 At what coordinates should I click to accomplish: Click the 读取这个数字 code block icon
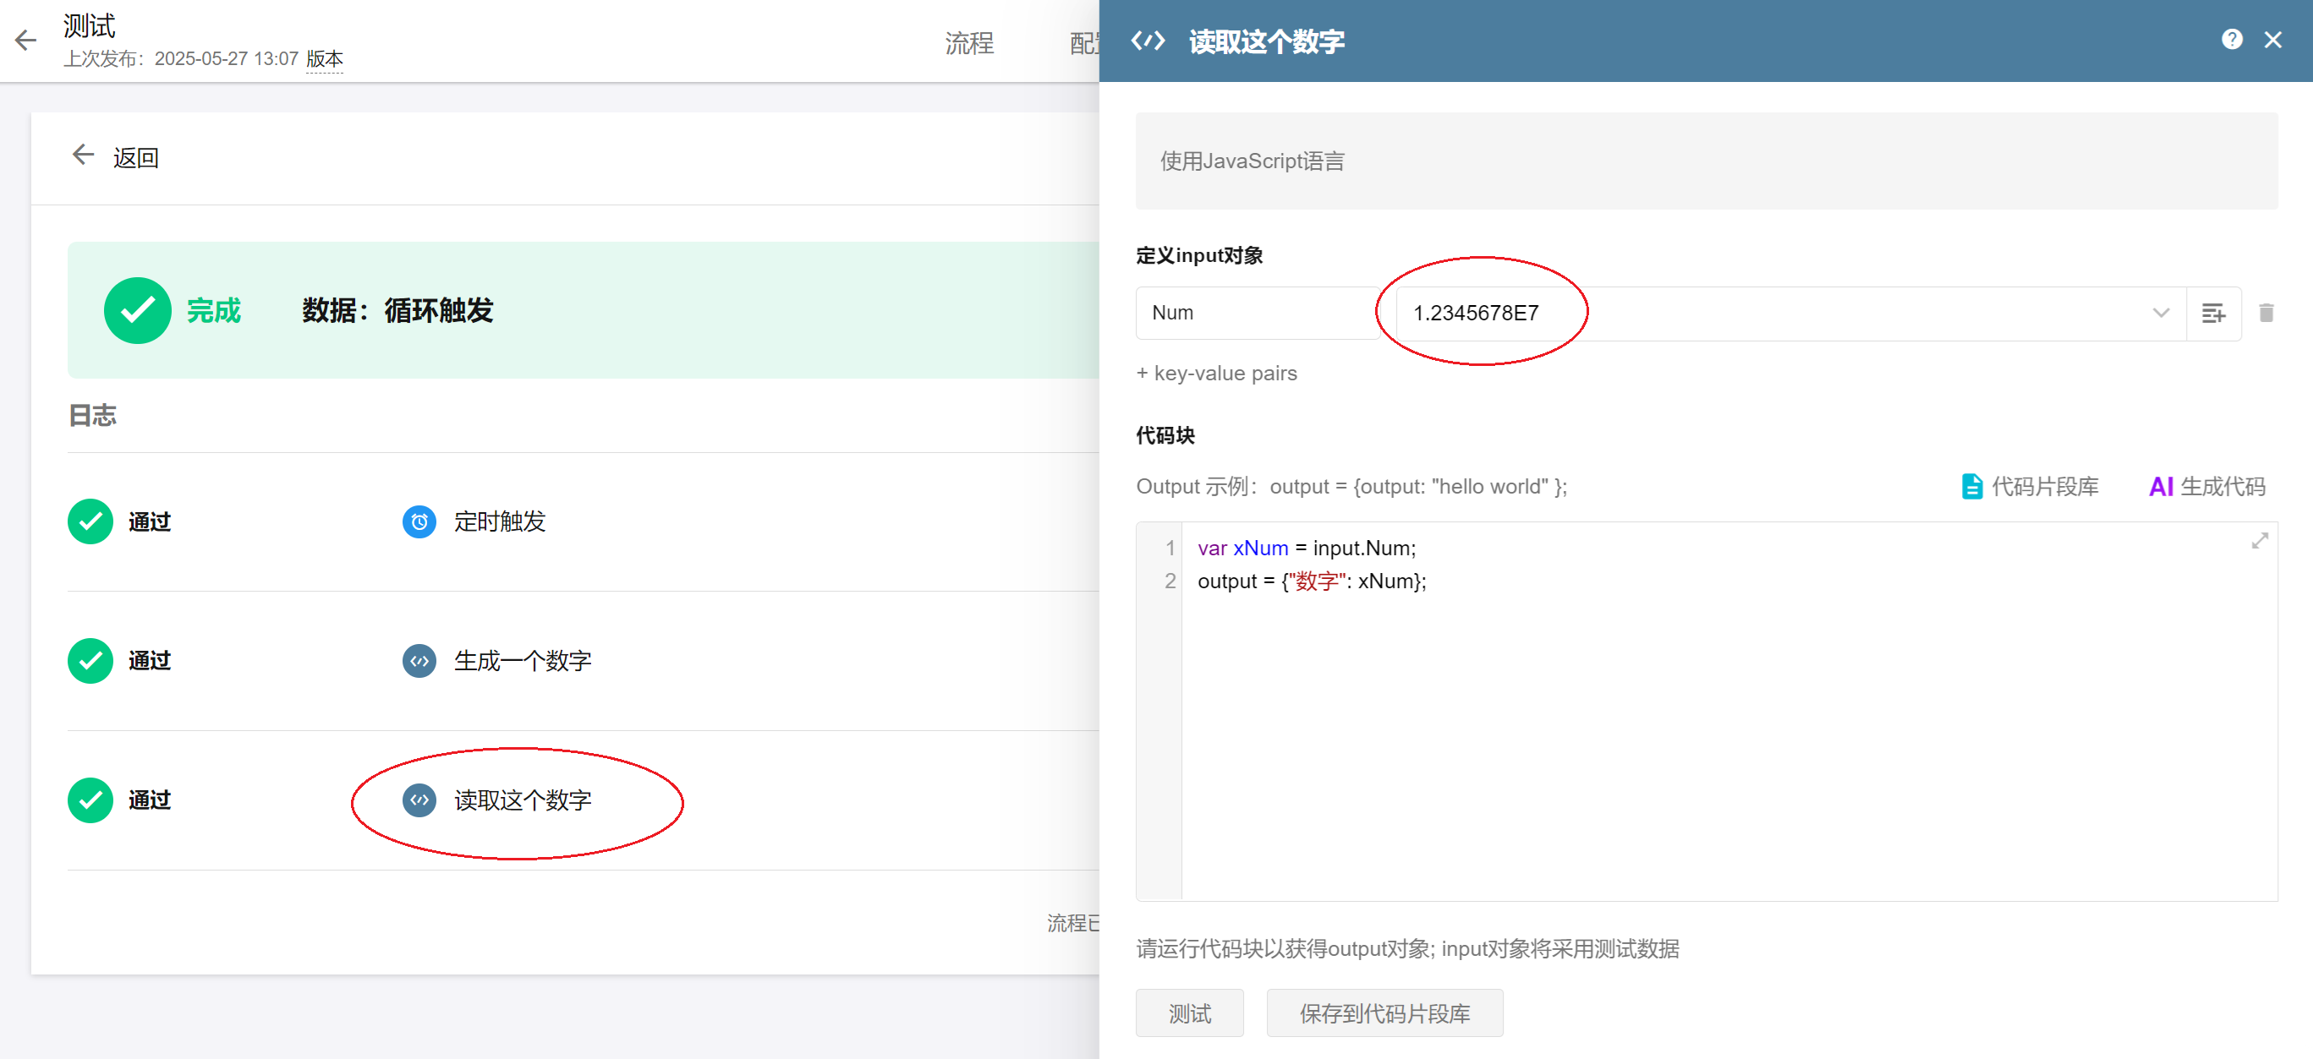point(419,800)
